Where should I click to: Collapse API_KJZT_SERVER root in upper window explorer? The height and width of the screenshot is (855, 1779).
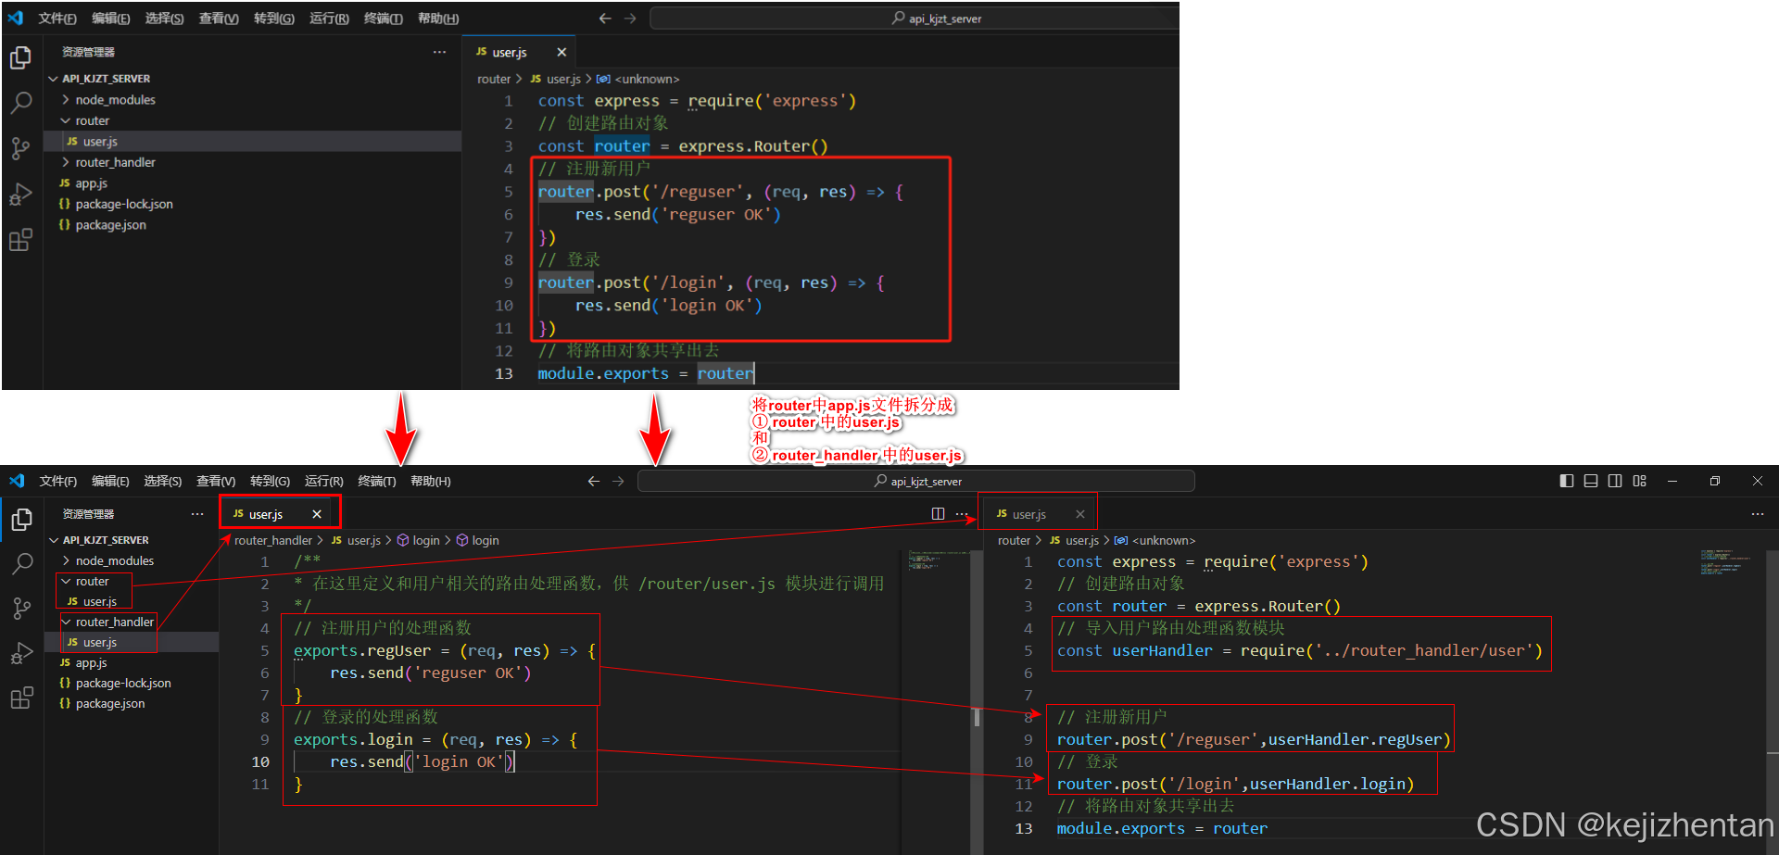click(x=53, y=79)
